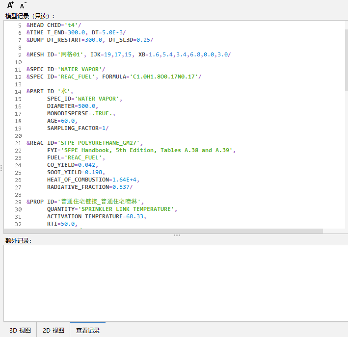Click the ACTIVATION_TEMPERATURE=68.33 line
Viewport: 348px width, 337px height.
[x=96, y=216]
